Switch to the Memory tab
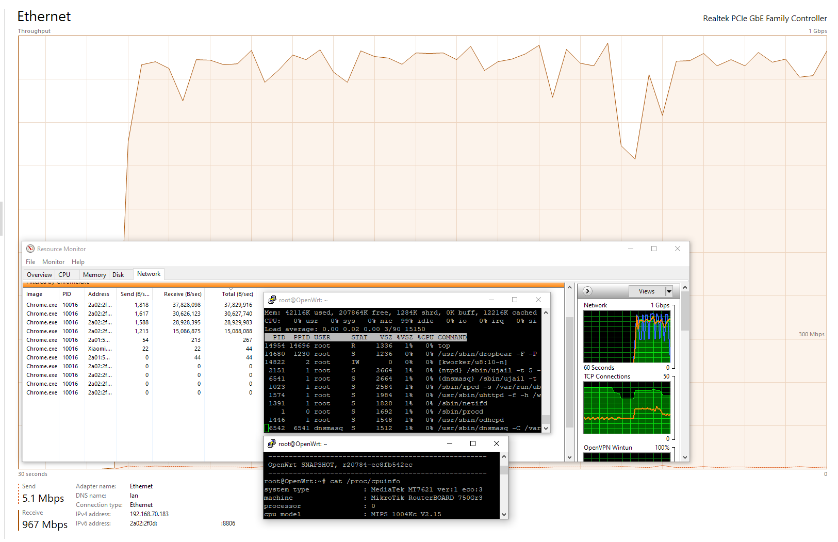Image resolution: width=838 pixels, height=542 pixels. 94,275
